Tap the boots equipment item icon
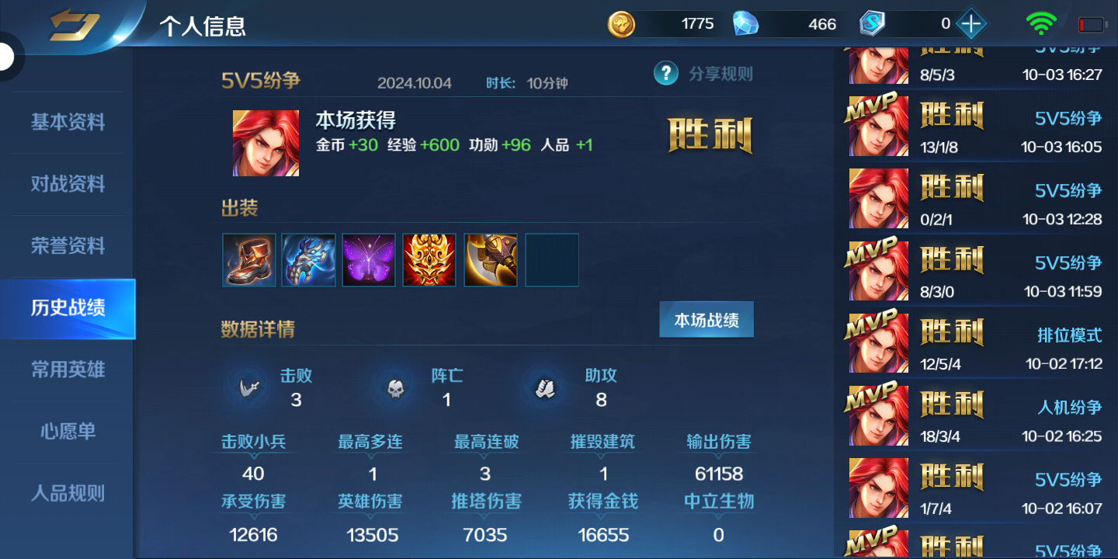This screenshot has height=559, width=1118. (x=249, y=260)
